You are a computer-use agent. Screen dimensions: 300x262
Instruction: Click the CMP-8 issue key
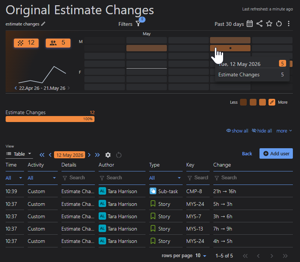pyautogui.click(x=194, y=191)
